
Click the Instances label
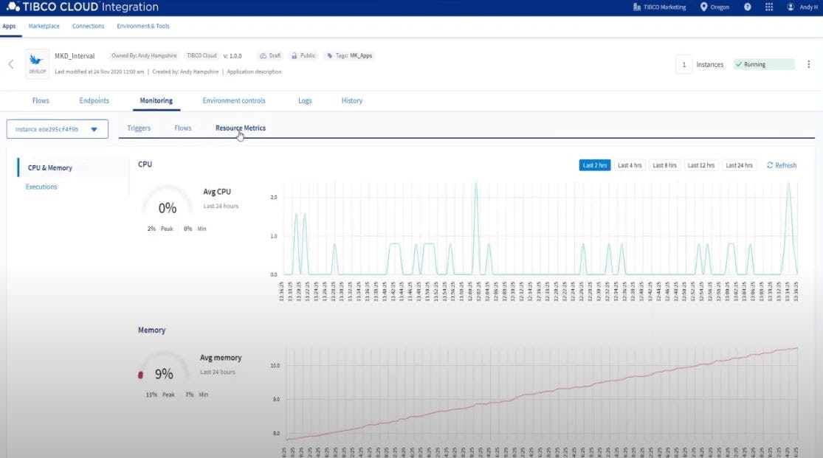click(709, 64)
